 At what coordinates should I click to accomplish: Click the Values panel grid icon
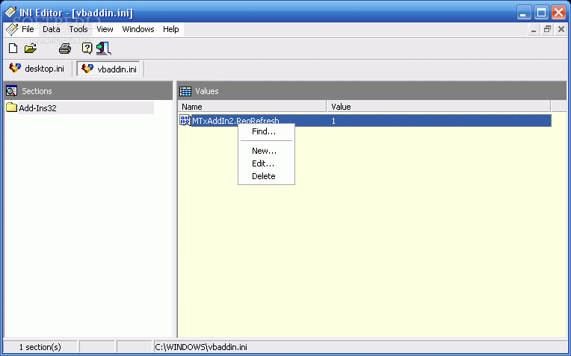(185, 91)
